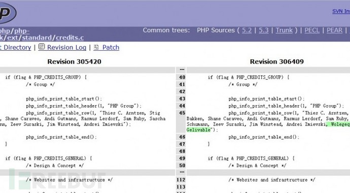This screenshot has width=350, height=193.
Task: Open the 5.2 PHP Sources tree
Action: click(x=247, y=30)
